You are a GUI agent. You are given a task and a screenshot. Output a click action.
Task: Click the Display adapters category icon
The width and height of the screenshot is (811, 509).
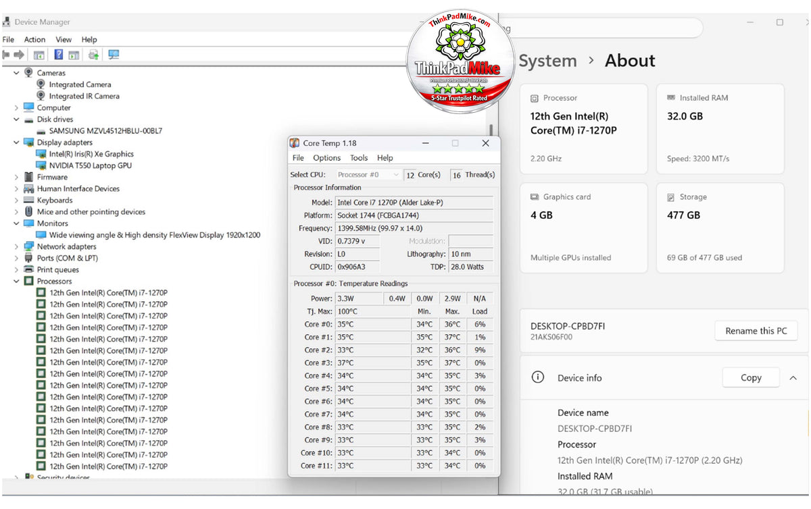click(x=28, y=142)
